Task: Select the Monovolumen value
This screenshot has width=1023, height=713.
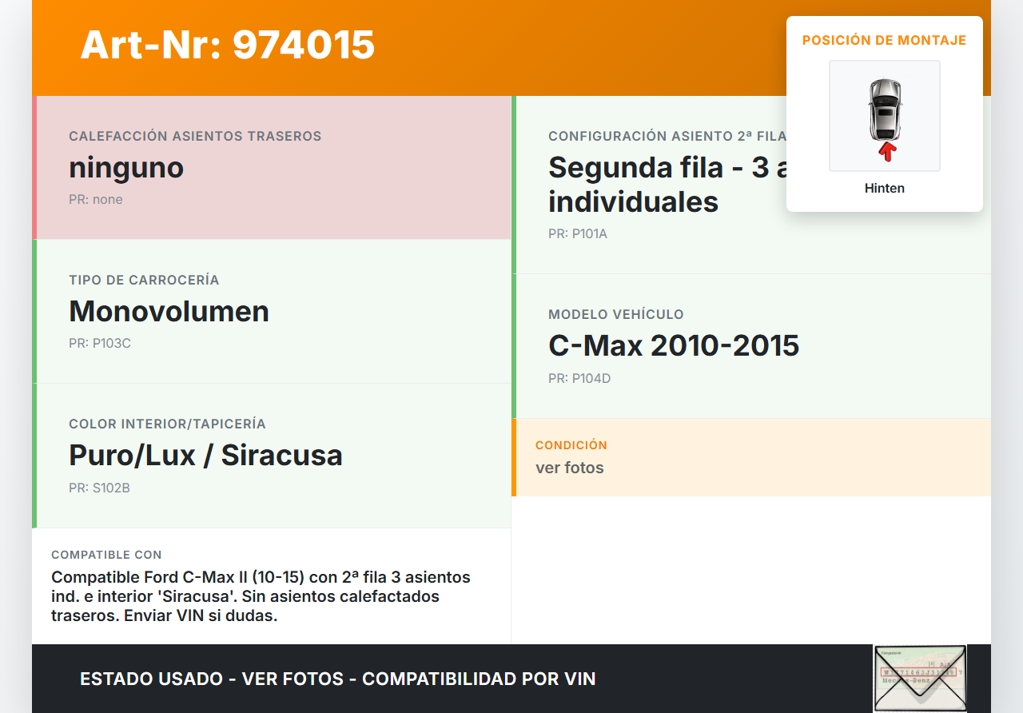Action: point(169,312)
